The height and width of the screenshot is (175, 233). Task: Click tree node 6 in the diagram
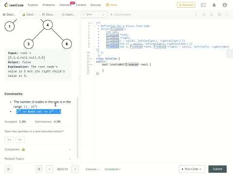tap(67, 44)
